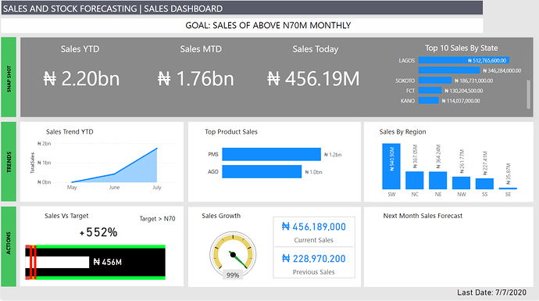Click the Sales YTD card value
The width and height of the screenshot is (539, 301).
[x=81, y=78]
